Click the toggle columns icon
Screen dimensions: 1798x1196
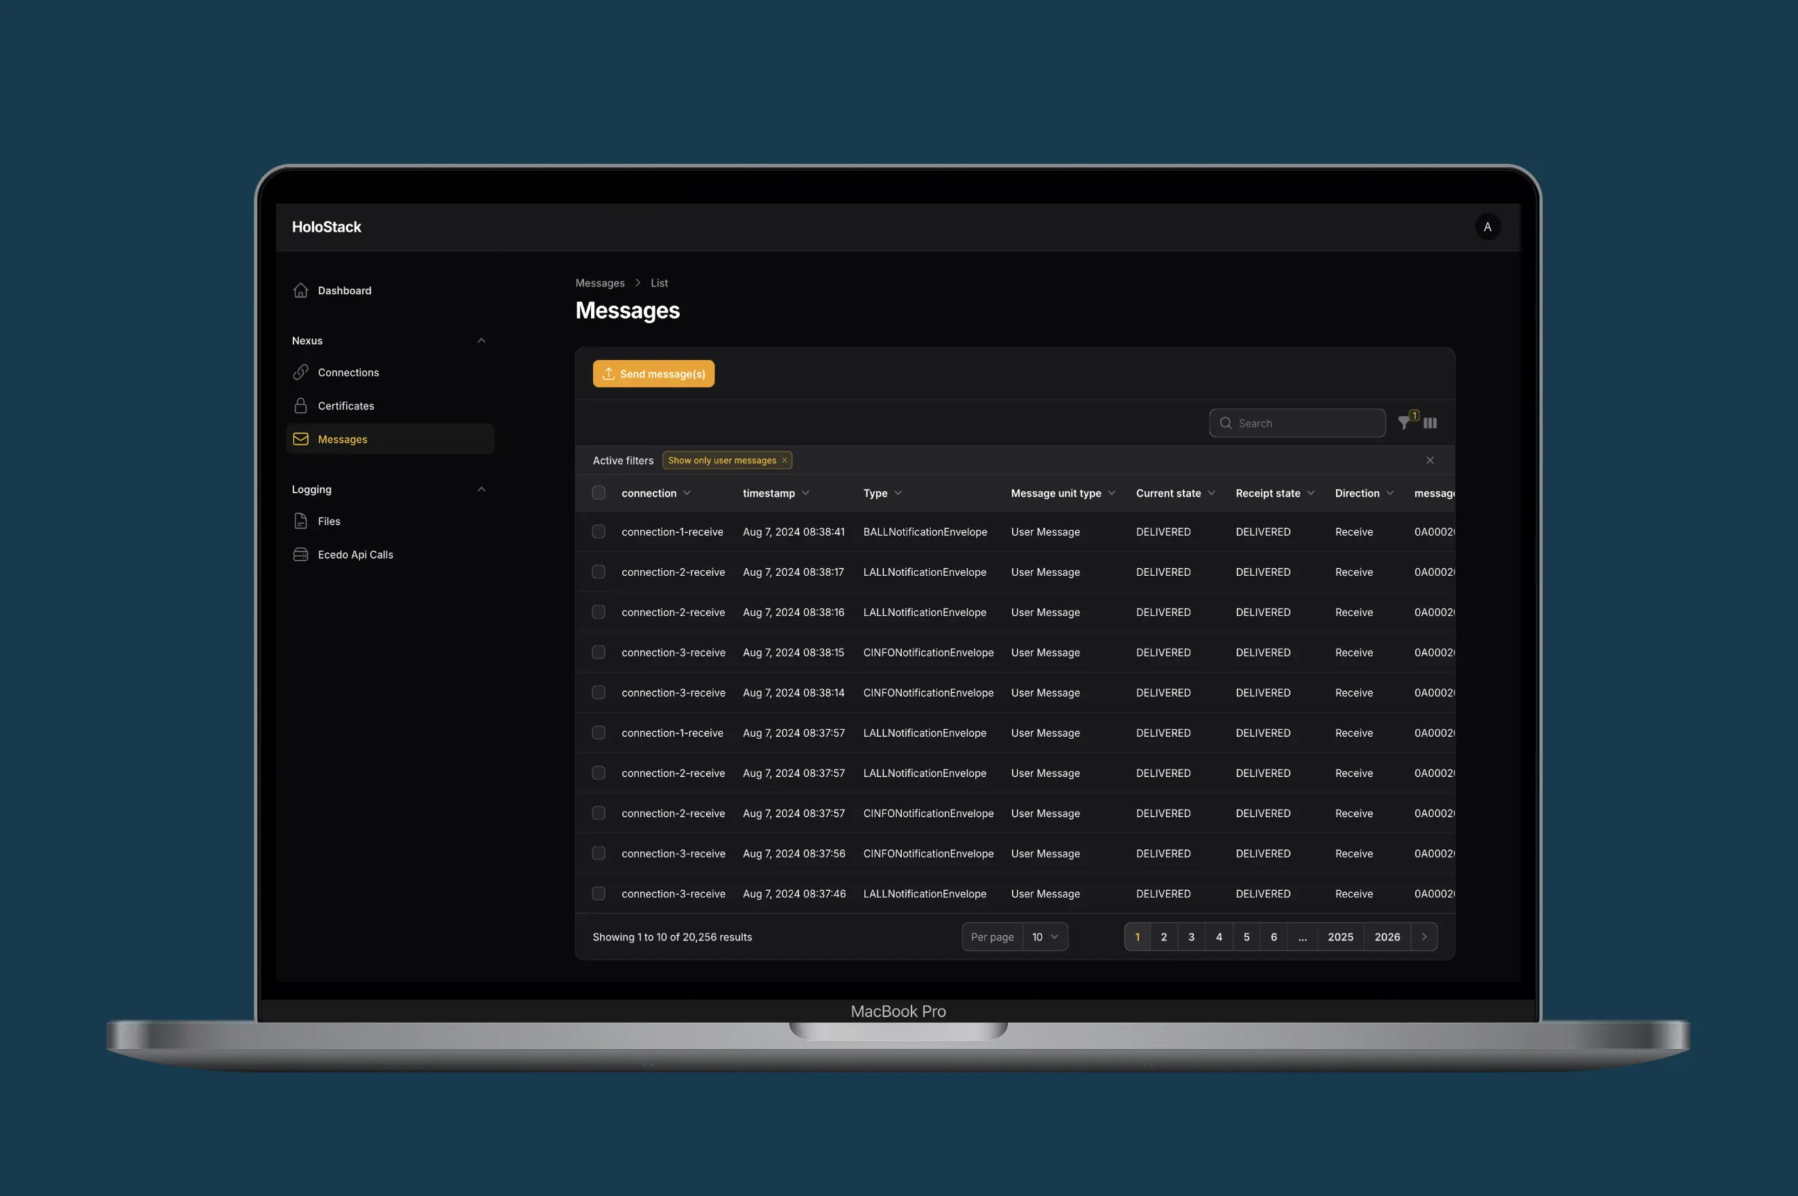[x=1430, y=423]
